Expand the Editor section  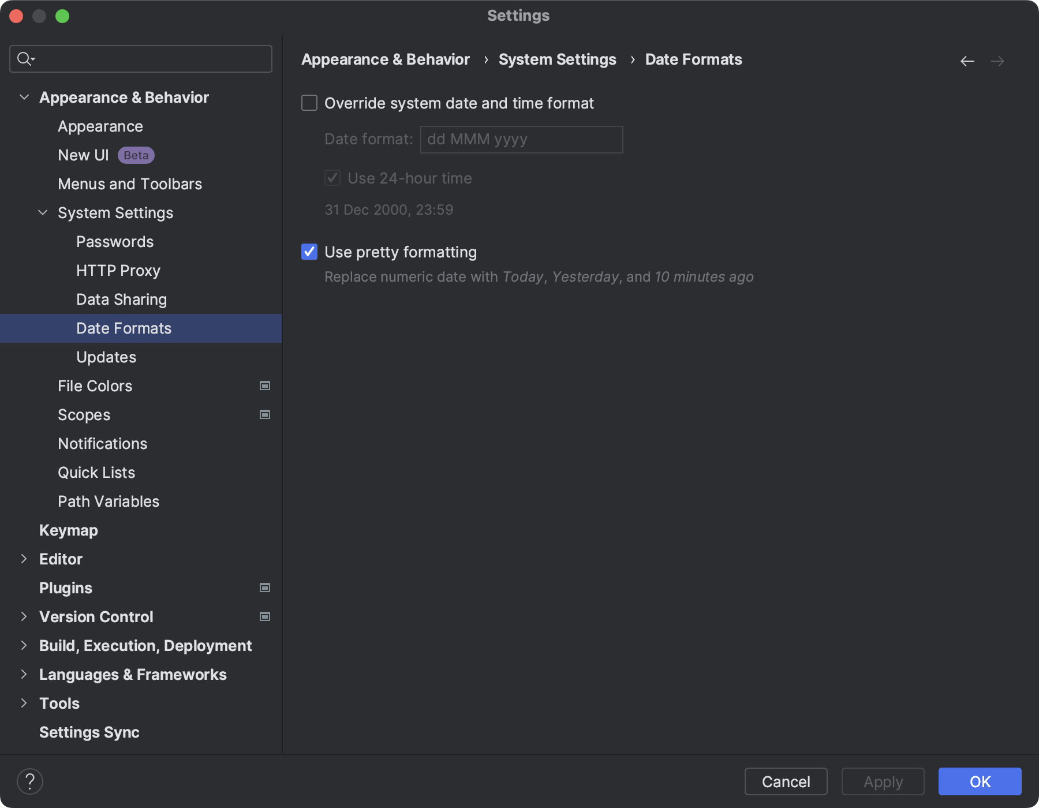24,559
